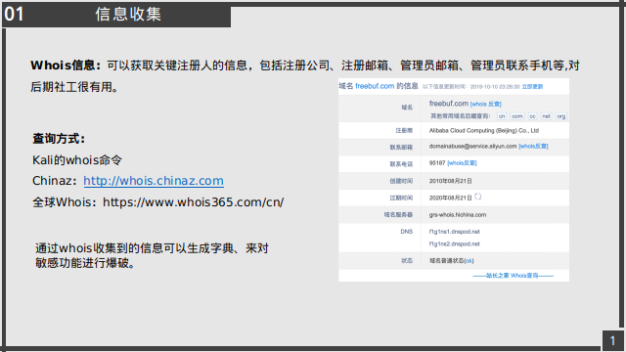Click the update timestamp 2019-10-10 23:28:30
This screenshot has width=626, height=352.
(x=495, y=87)
